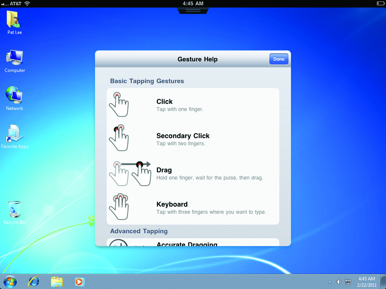386x289 pixels.
Task: Tap the Drag gesture hands icon
Action: (x=130, y=173)
